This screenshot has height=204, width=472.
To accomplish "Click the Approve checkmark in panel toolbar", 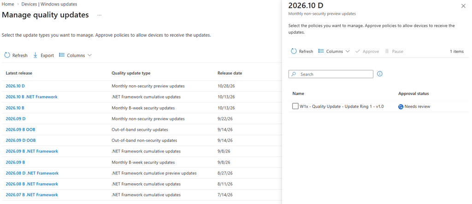I will pos(357,51).
